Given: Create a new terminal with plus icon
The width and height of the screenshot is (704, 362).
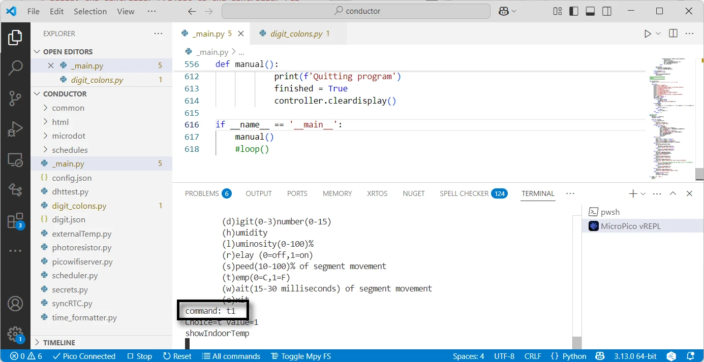Looking at the screenshot, I should point(633,193).
